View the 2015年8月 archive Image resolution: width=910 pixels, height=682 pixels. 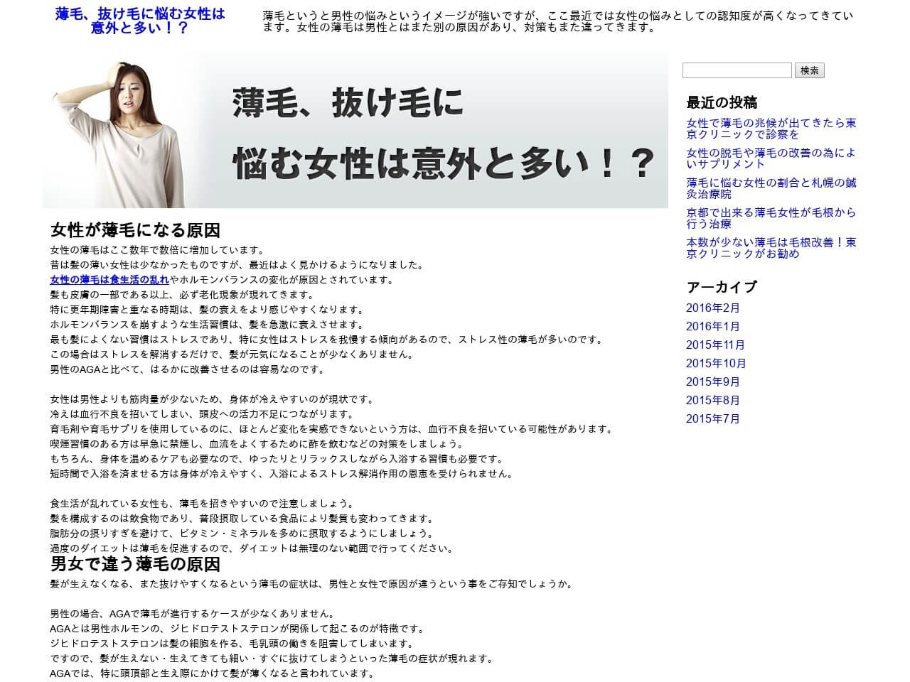pyautogui.click(x=712, y=401)
